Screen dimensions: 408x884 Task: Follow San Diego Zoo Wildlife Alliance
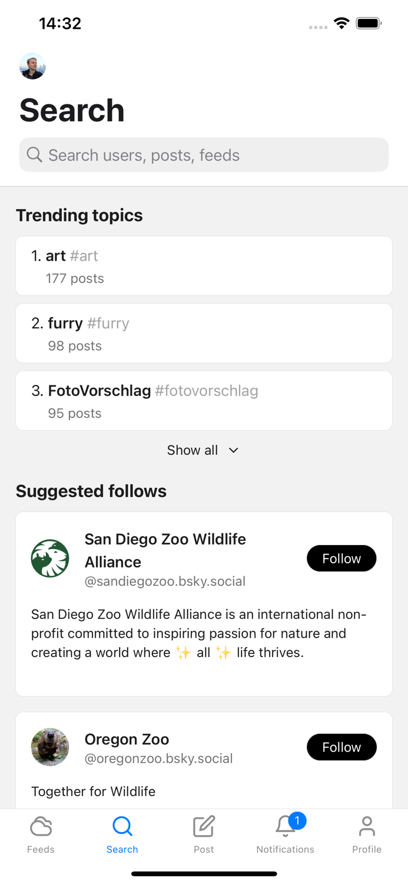click(x=341, y=559)
